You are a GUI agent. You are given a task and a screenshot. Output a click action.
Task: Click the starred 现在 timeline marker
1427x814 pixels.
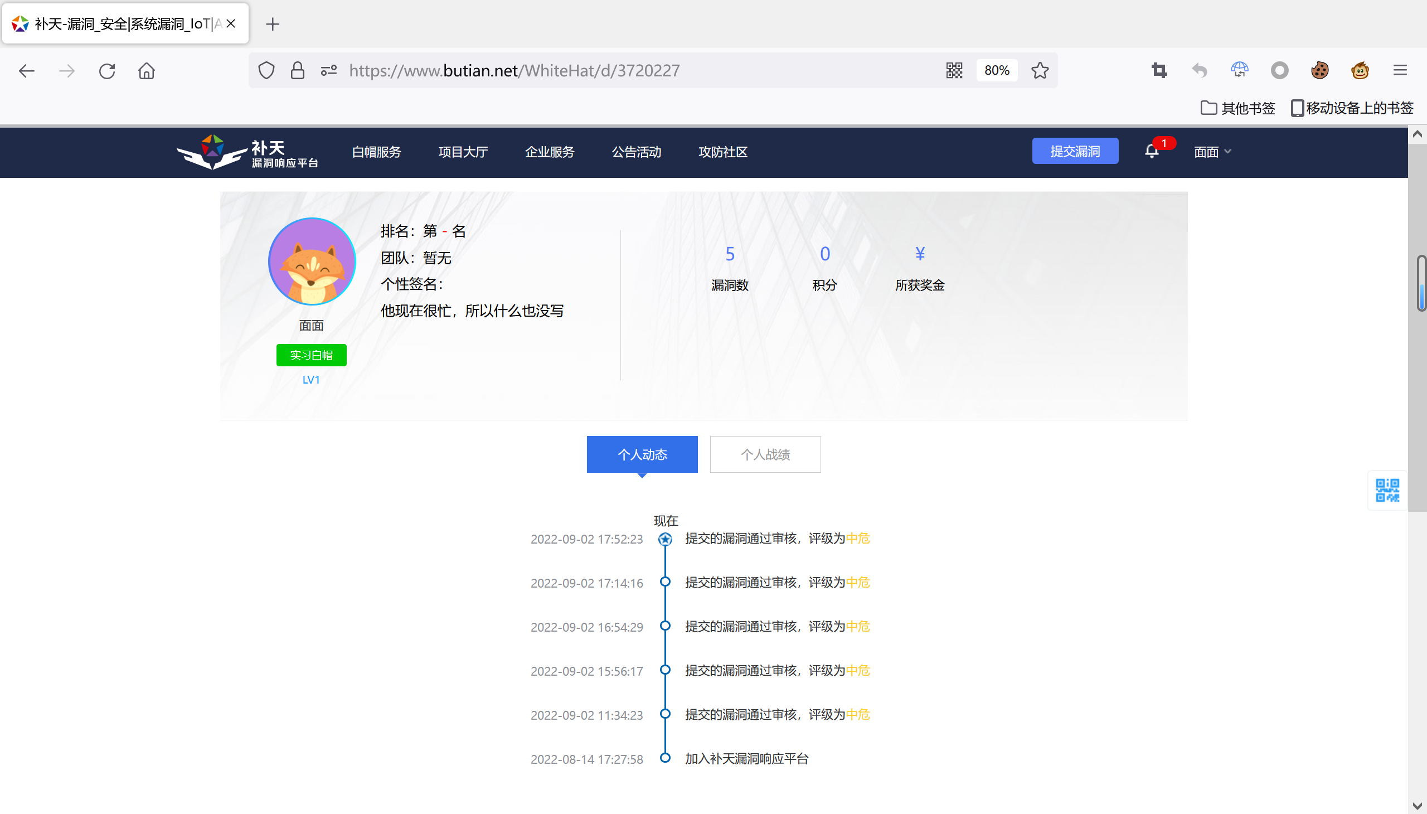click(665, 539)
